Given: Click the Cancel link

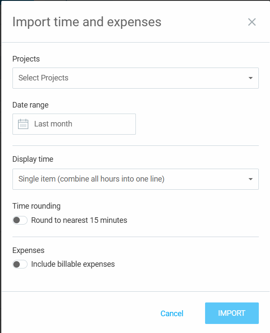Looking at the screenshot, I should [172, 314].
